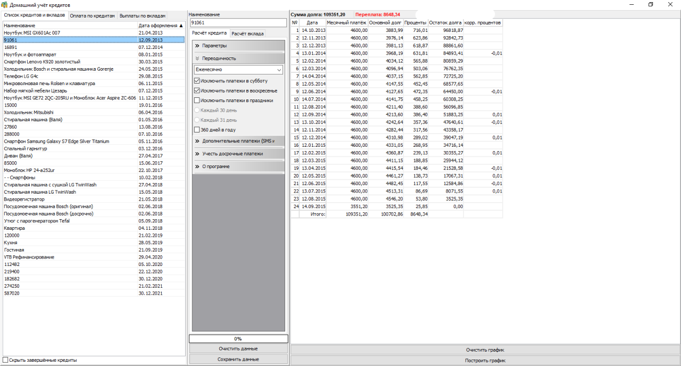
Task: Open the Ежемесячно periodicity dropdown
Action: (279, 70)
